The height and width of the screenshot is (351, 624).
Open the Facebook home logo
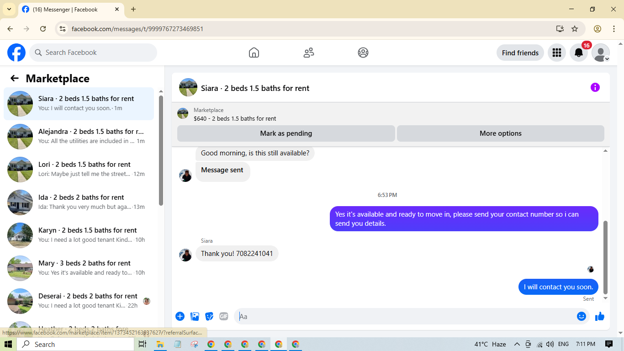[16, 53]
